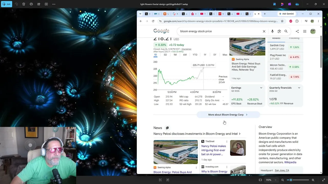
Task: Switch to the Following stocks tab
Action: pos(294,38)
